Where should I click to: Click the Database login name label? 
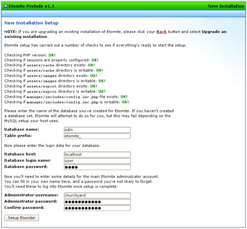click(x=28, y=160)
